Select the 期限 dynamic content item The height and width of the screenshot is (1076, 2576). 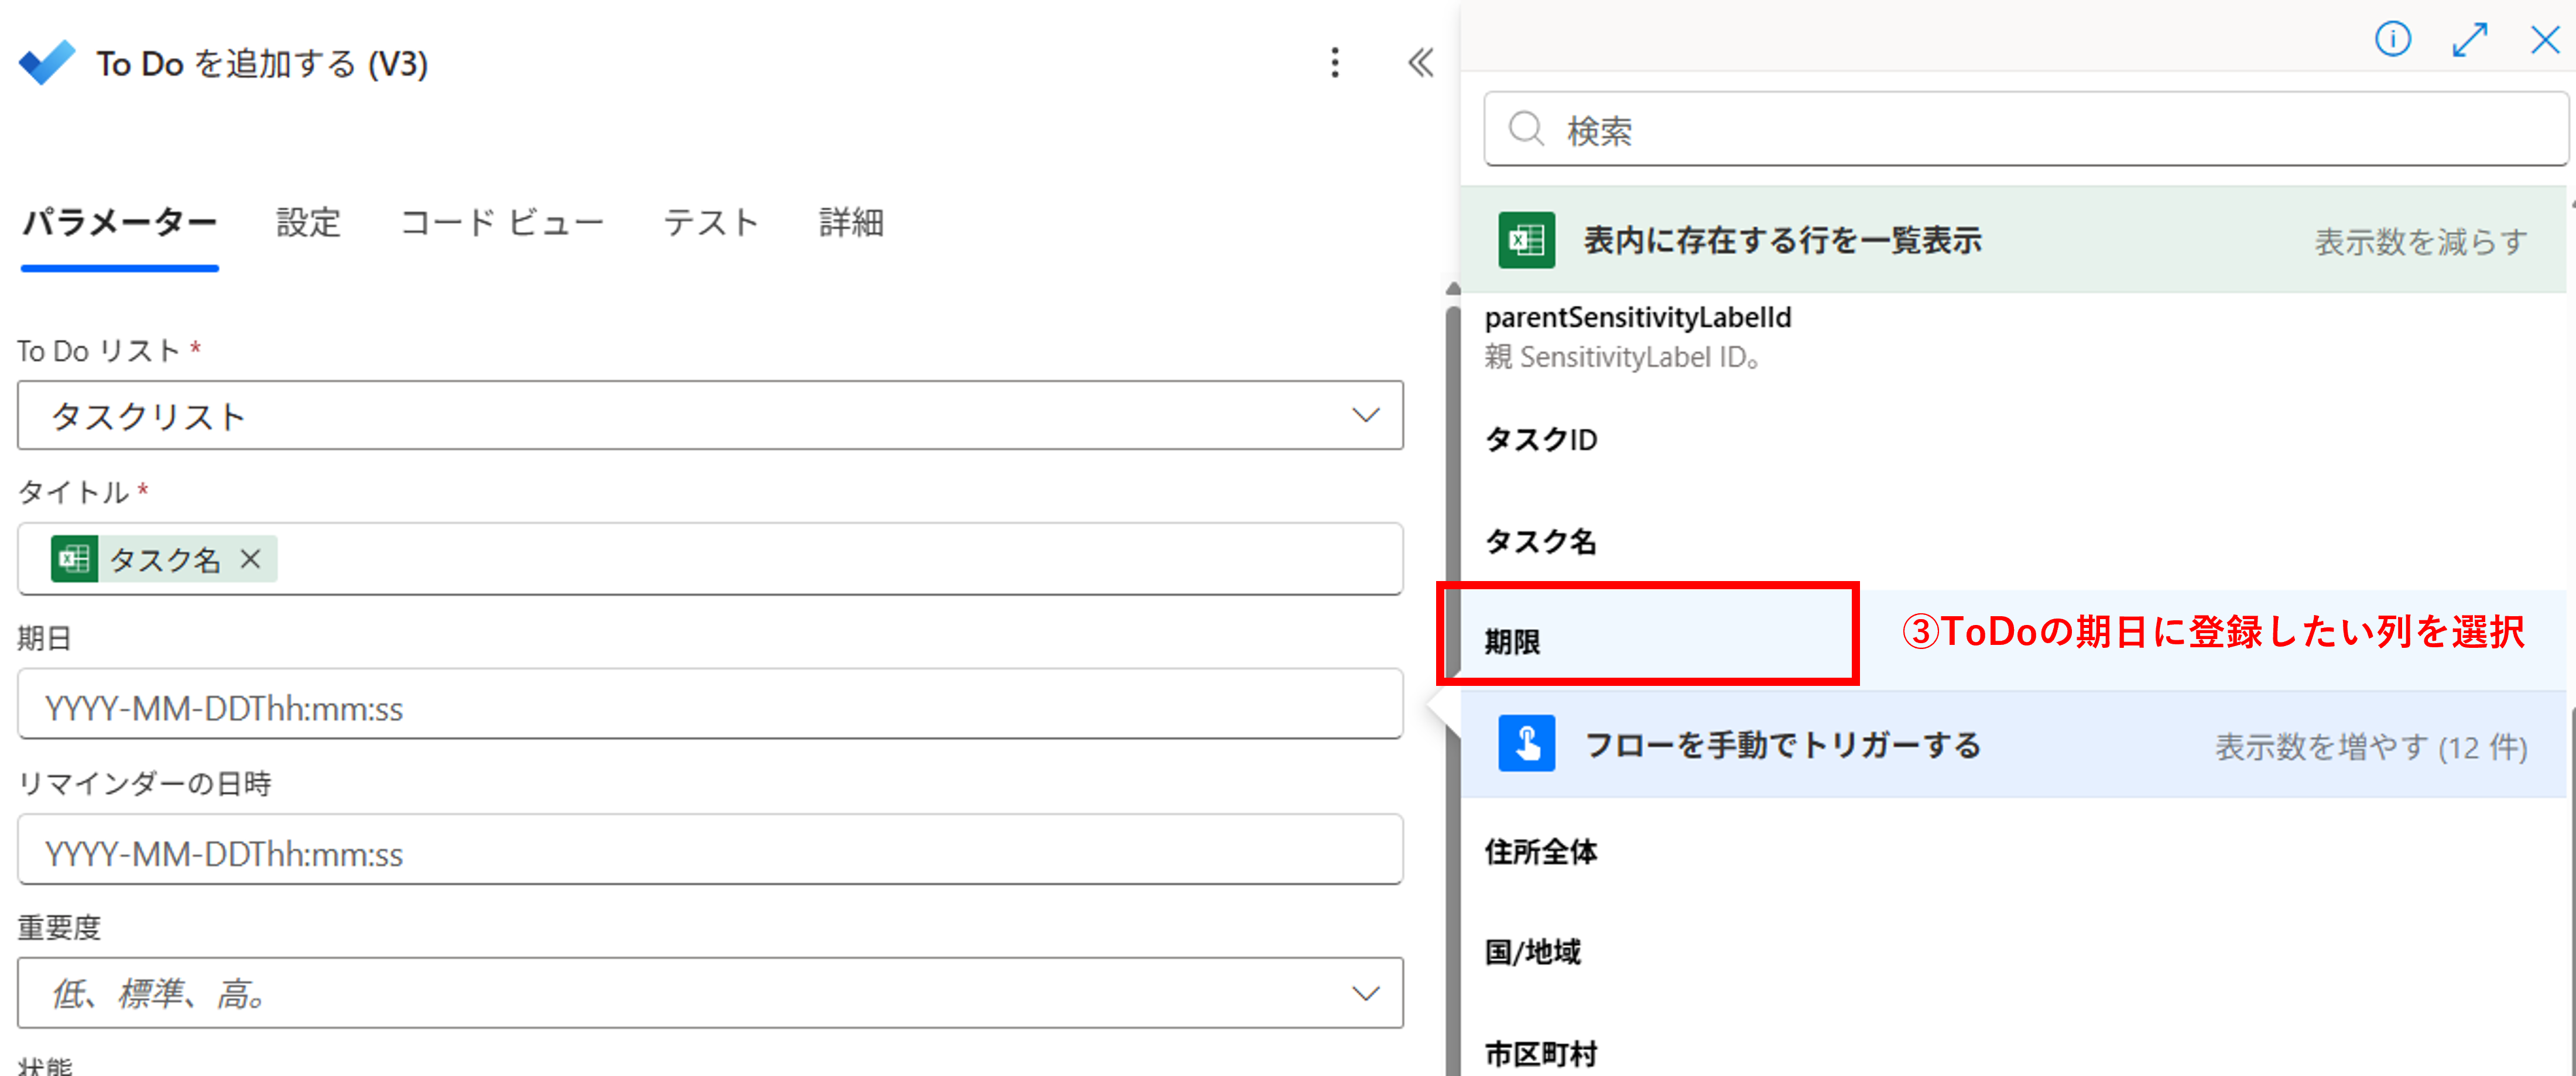coord(2014,641)
